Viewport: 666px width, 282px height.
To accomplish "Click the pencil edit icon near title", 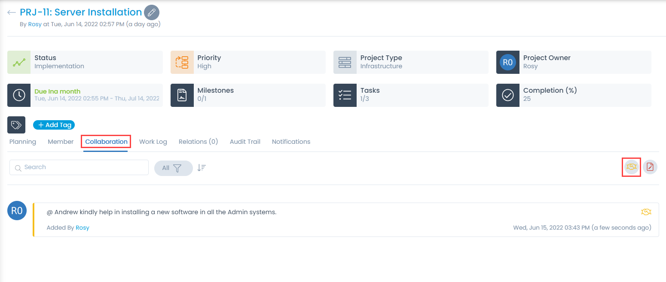I will (x=151, y=12).
